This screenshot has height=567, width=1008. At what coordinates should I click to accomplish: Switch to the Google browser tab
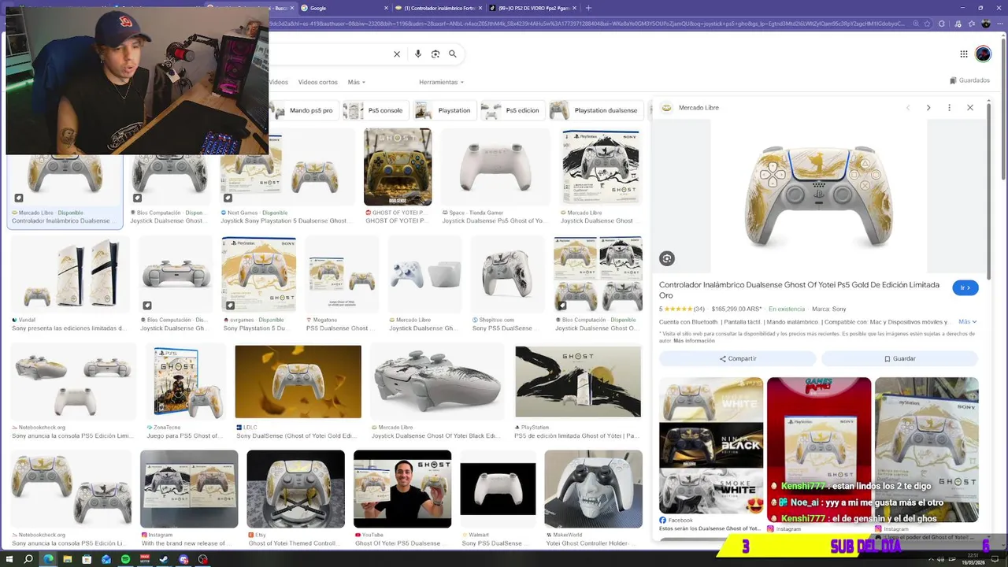pyautogui.click(x=343, y=8)
